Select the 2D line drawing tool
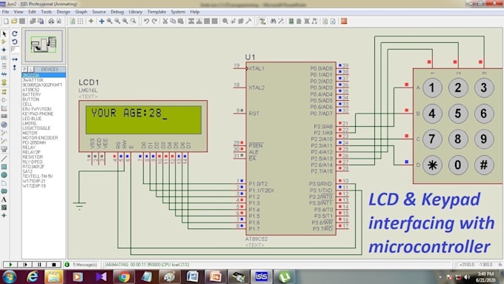The width and height of the screenshot is (504, 284). click(x=4, y=158)
